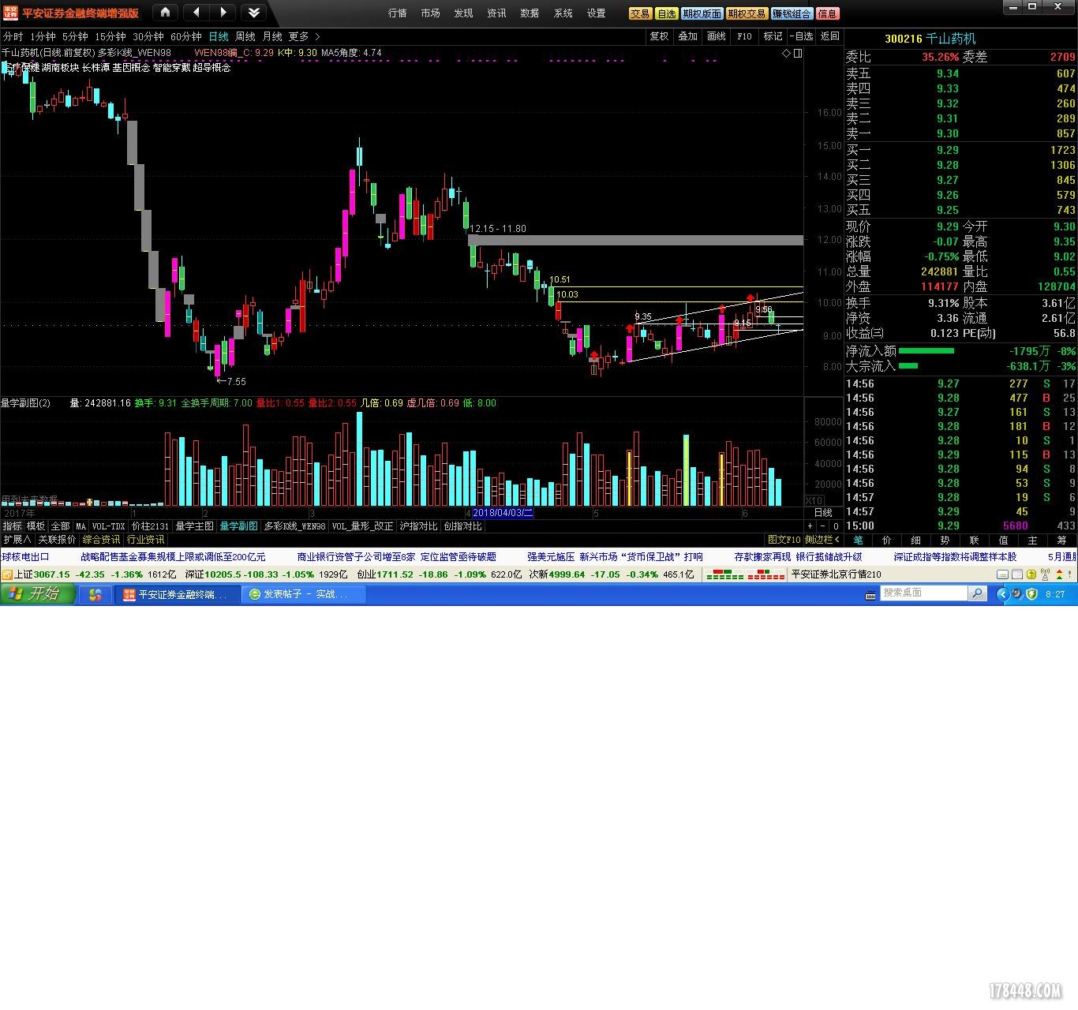Image resolution: width=1078 pixels, height=1010 pixels.
Task: Switch to 5分钟 period
Action: (75, 36)
